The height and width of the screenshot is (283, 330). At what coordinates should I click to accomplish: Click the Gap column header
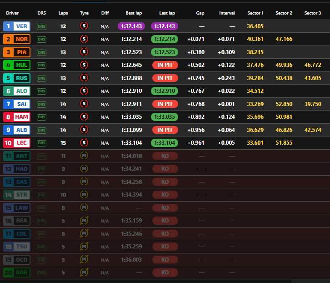tap(200, 13)
